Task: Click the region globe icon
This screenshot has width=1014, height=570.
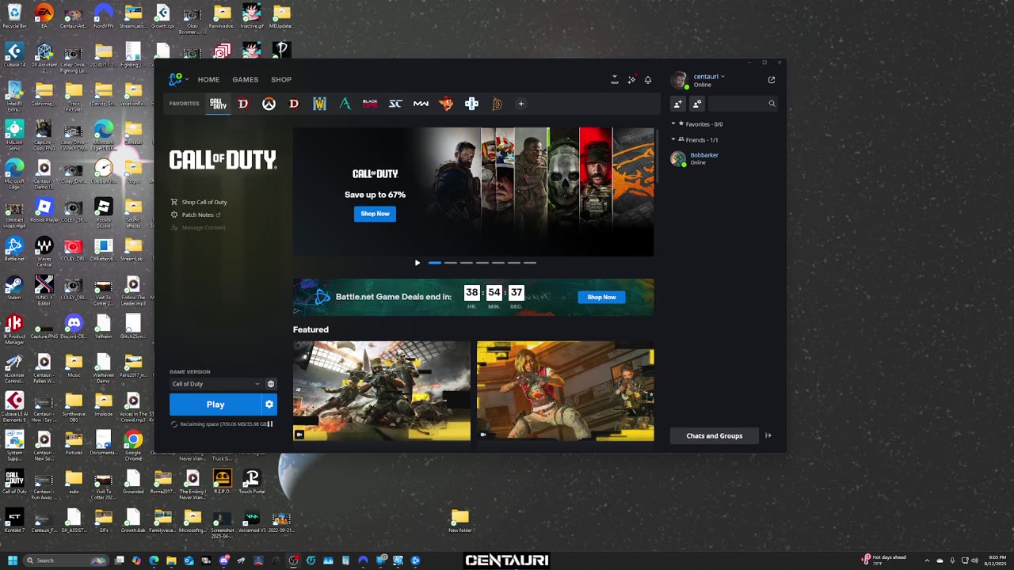Action: pyautogui.click(x=271, y=384)
